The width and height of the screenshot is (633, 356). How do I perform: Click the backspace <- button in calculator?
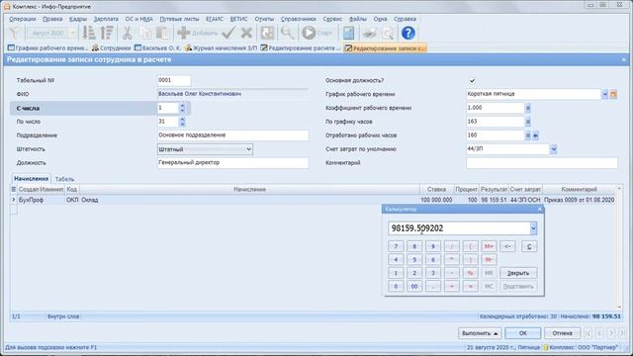coord(507,246)
